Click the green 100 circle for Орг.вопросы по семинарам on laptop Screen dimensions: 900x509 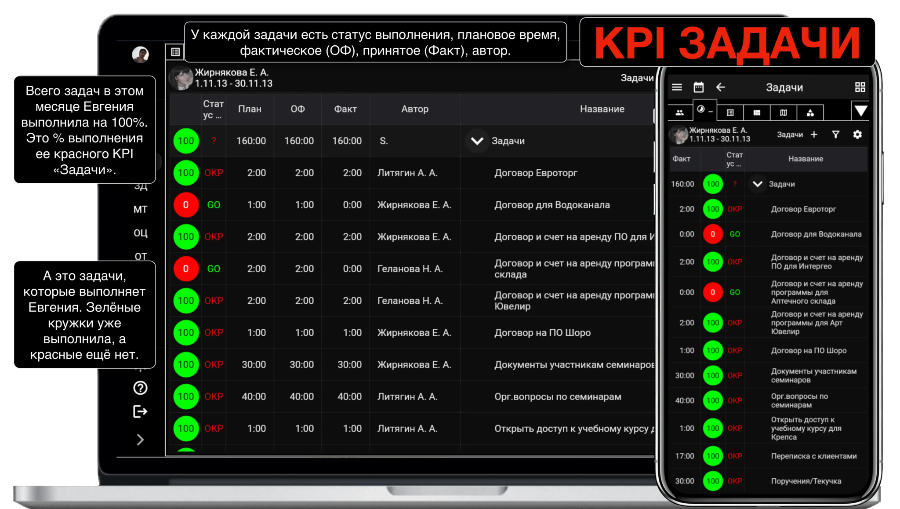click(x=186, y=396)
